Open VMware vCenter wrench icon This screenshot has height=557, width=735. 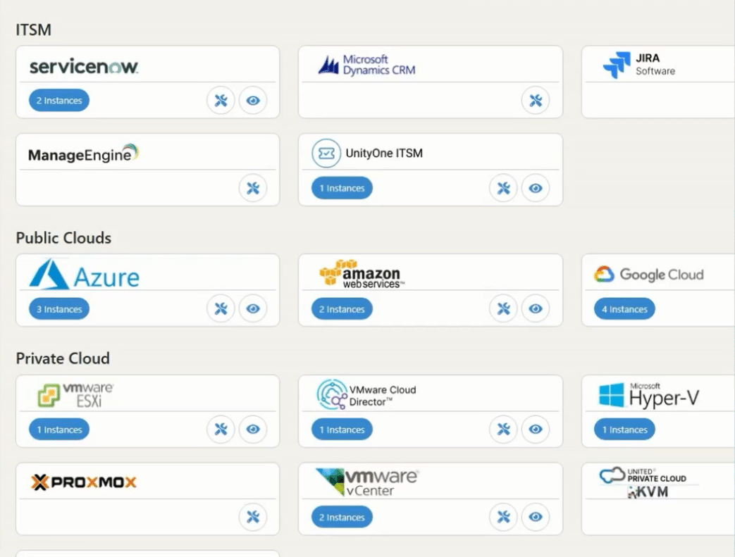pyautogui.click(x=503, y=517)
